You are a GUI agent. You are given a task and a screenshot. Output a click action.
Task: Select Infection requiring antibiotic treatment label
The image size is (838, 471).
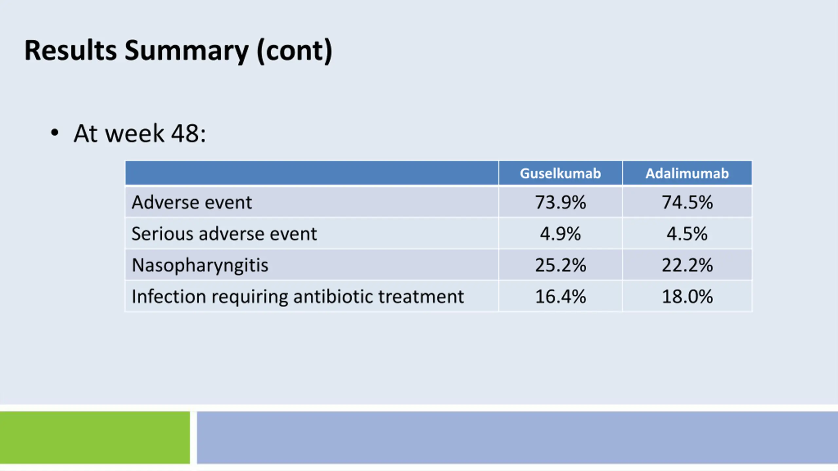(298, 297)
